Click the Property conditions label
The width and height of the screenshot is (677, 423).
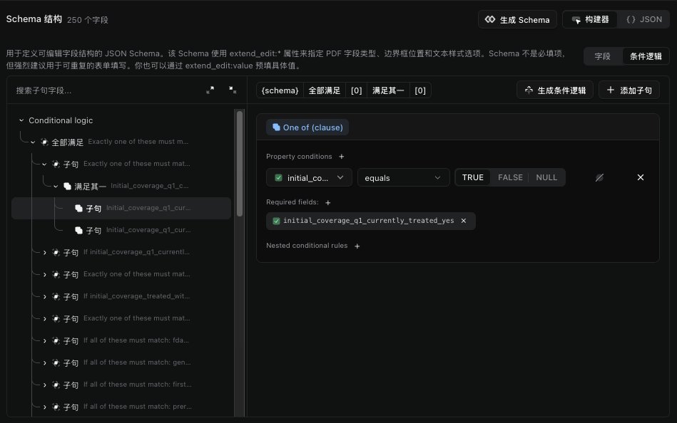[x=299, y=157]
